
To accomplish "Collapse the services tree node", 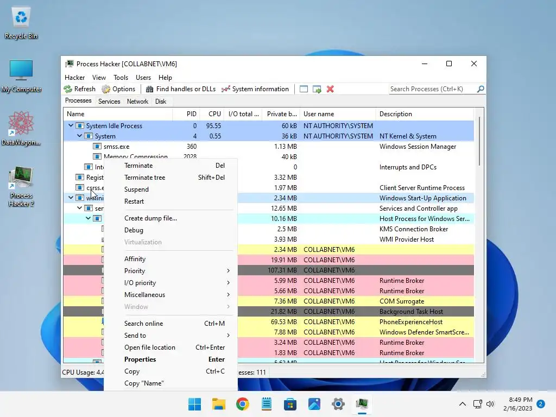I will click(79, 208).
